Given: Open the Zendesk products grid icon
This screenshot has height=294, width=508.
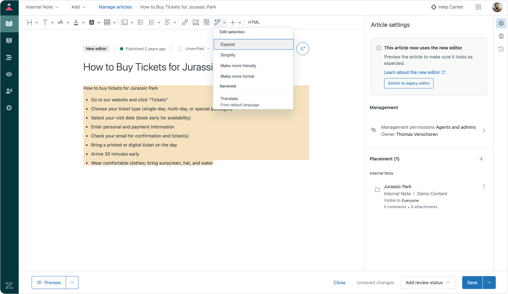Looking at the screenshot, I should point(478,7).
